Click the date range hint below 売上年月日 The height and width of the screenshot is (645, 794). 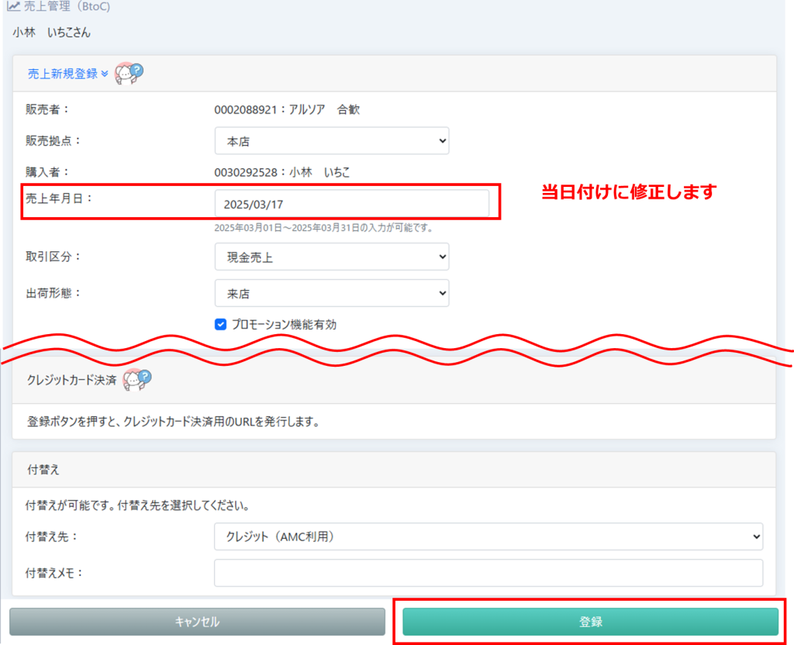[323, 228]
